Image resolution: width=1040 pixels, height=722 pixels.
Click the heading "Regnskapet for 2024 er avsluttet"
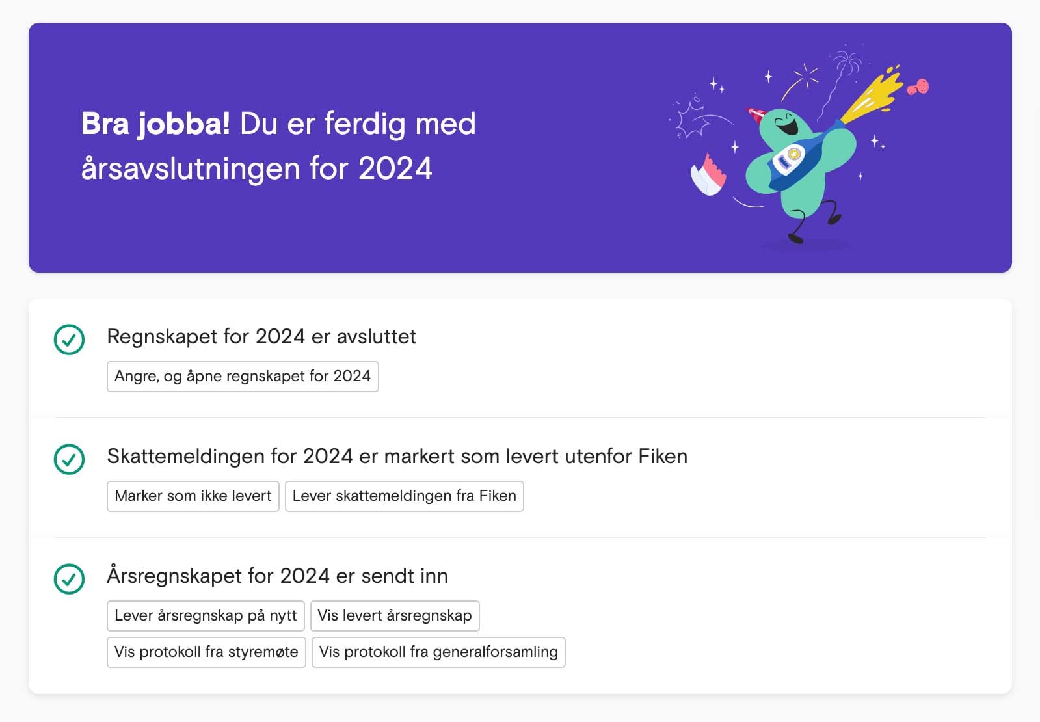pyautogui.click(x=261, y=337)
